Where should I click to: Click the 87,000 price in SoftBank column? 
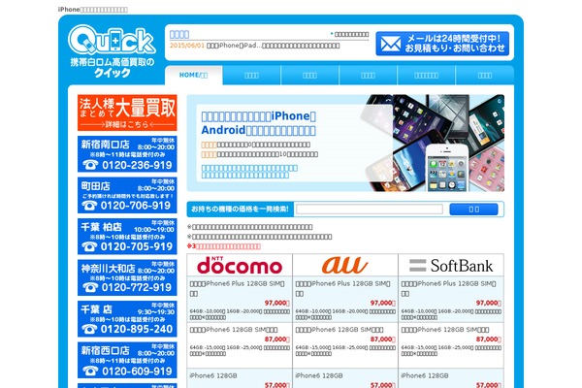click(489, 339)
